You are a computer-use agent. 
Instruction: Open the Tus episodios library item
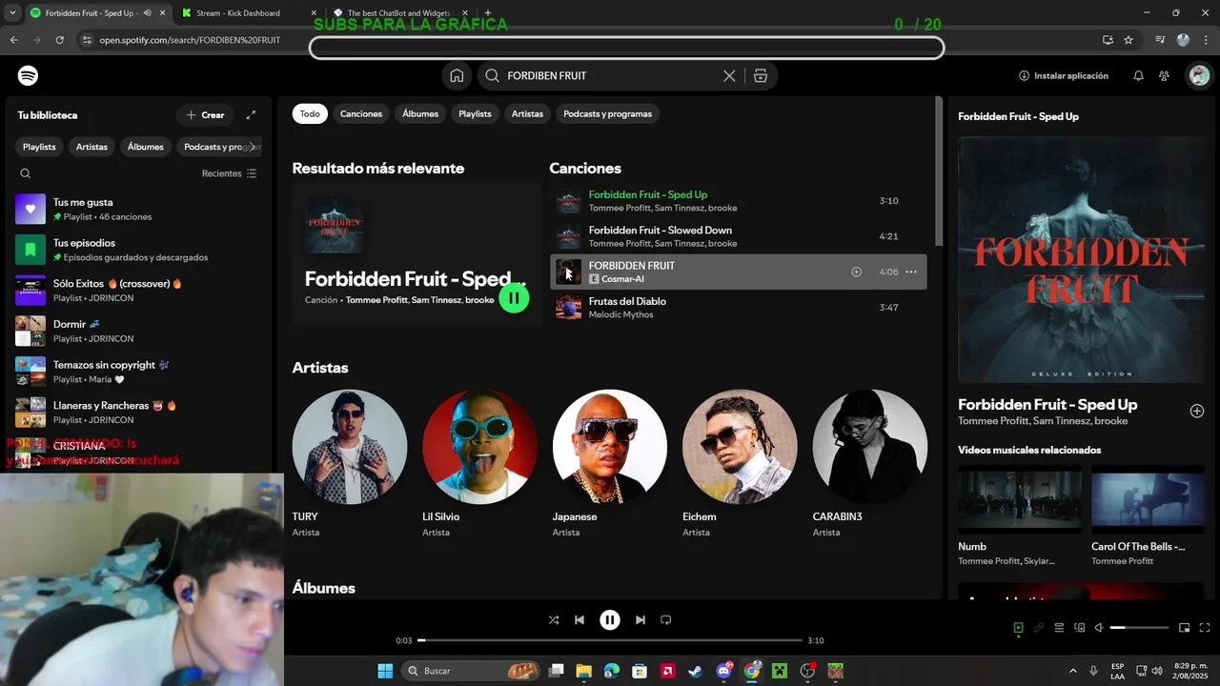[x=137, y=250]
